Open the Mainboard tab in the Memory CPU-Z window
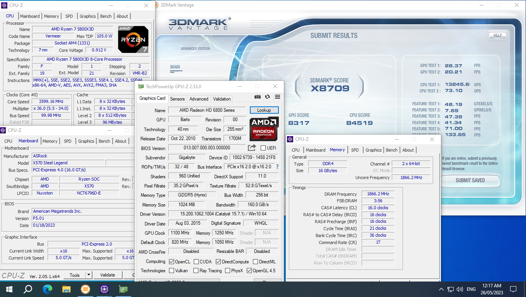 tap(316, 150)
